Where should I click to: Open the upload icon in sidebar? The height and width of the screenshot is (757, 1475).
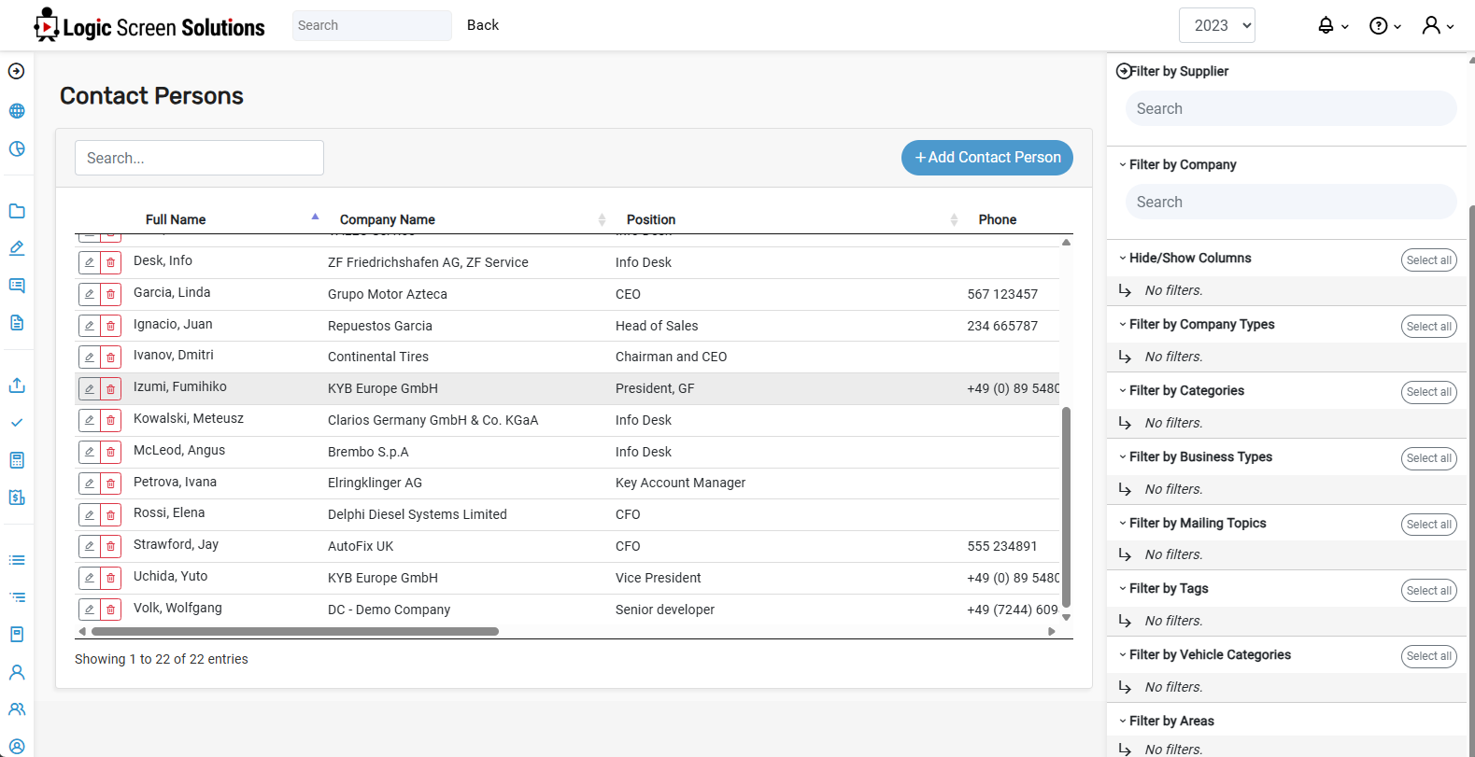[x=16, y=386]
